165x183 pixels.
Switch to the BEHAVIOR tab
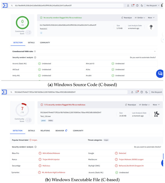(x=60, y=131)
